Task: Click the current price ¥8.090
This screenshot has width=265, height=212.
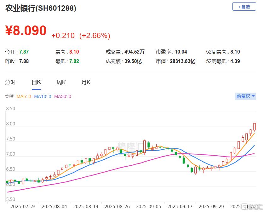Action: (26, 31)
